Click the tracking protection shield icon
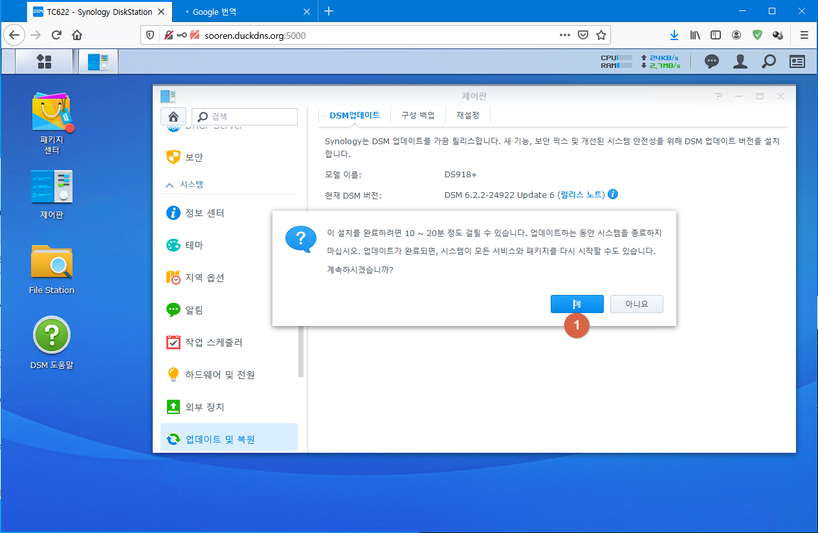The height and width of the screenshot is (533, 818). [x=150, y=35]
